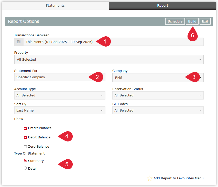Image resolution: width=218 pixels, height=187 pixels.
Task: Select the Summary statement type
Action: pos(25,161)
